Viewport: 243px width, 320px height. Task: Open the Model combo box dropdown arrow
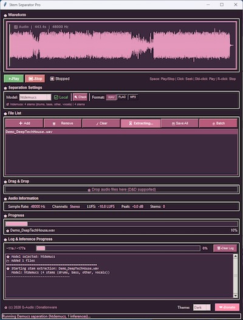click(49, 98)
